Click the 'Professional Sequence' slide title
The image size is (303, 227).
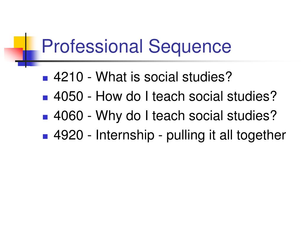pos(136,46)
